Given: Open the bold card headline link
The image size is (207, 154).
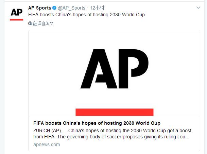Looking at the screenshot, I should coord(97,123).
